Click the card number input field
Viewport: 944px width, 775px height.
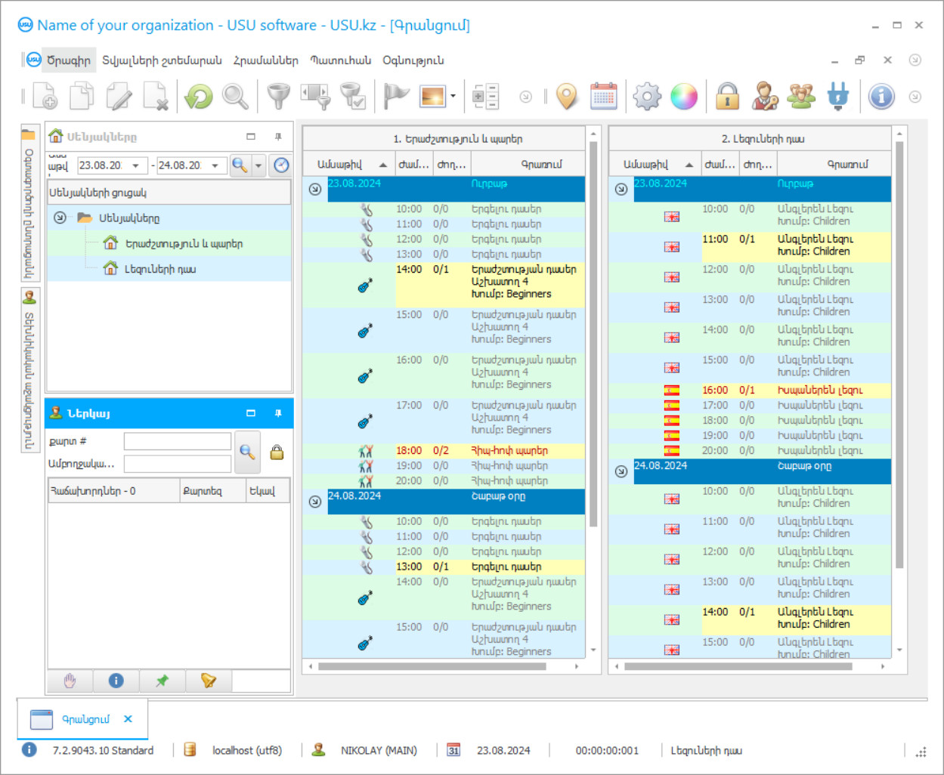[x=178, y=441]
